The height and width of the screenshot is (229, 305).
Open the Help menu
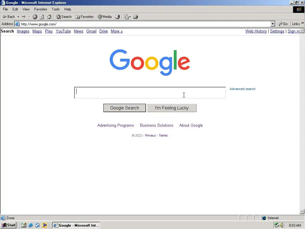click(x=68, y=9)
